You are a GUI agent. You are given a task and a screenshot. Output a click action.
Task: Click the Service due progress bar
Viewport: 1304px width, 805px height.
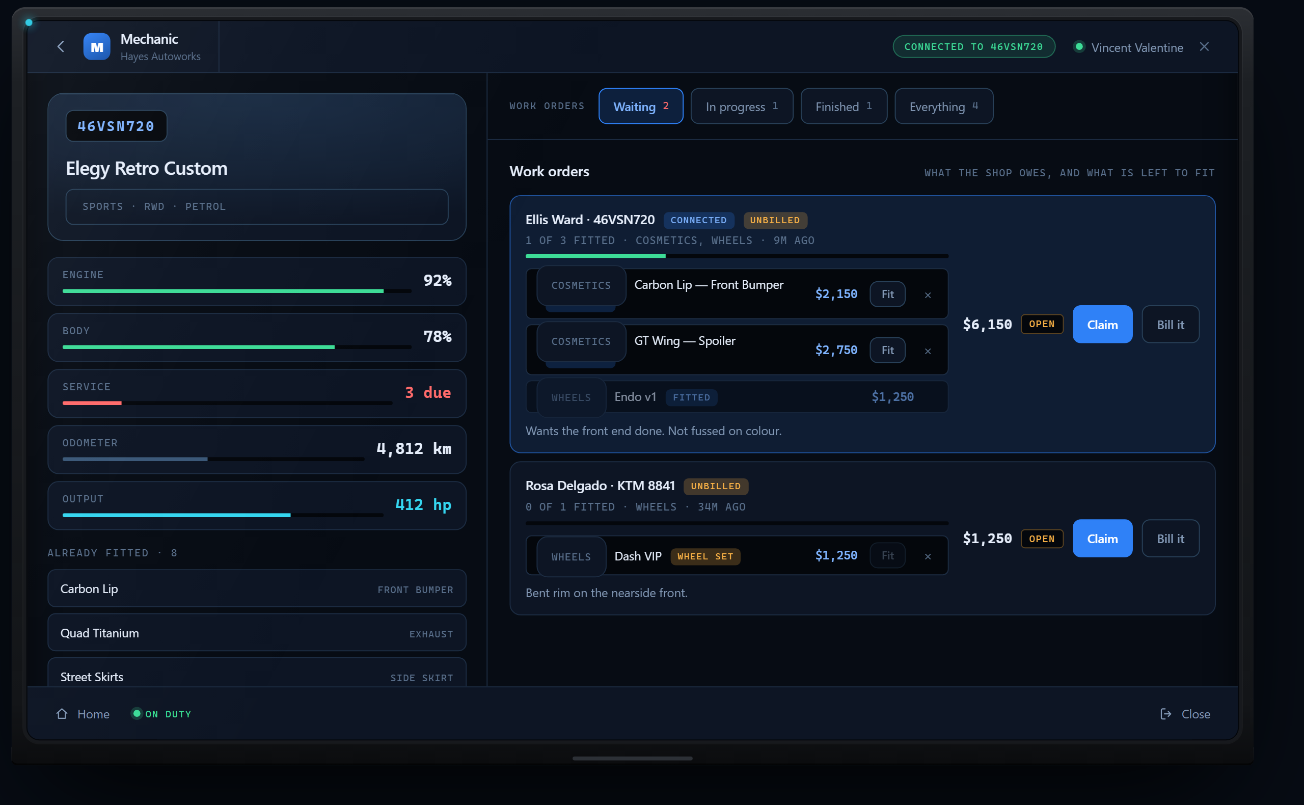[227, 403]
